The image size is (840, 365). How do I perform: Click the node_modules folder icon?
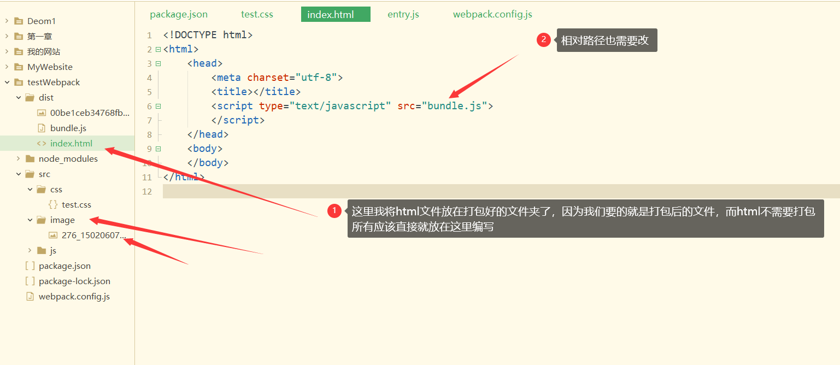[x=30, y=158]
